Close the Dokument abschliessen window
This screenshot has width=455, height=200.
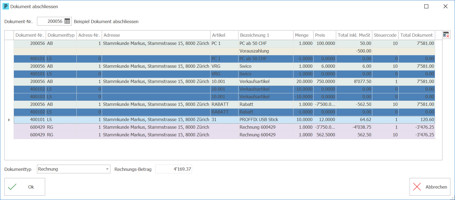[445, 6]
